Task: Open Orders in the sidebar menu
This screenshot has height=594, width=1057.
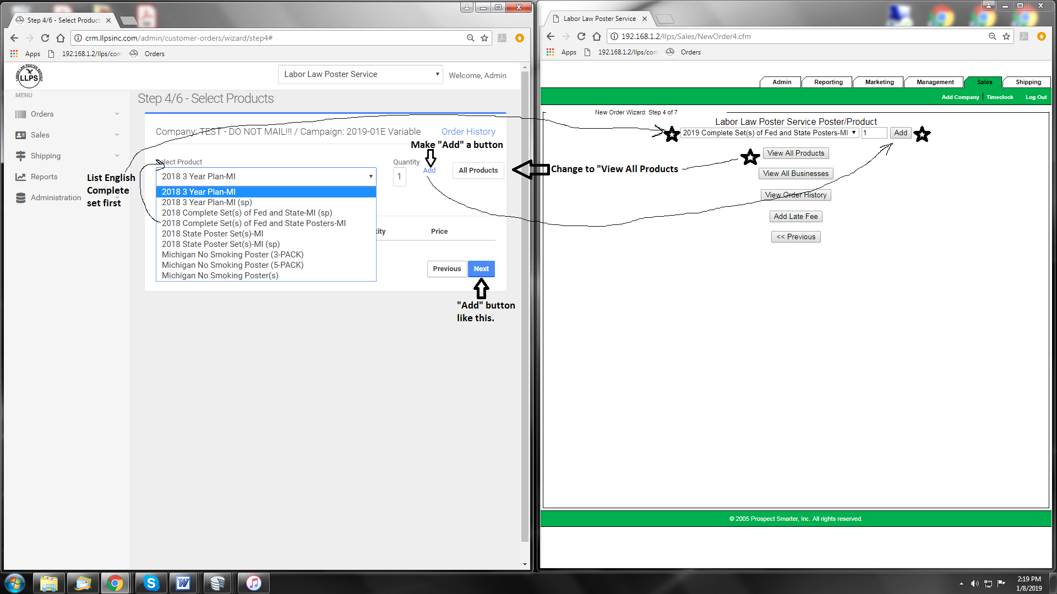Action: (x=42, y=114)
